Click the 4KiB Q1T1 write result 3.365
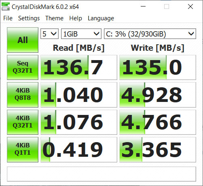 [158, 149]
